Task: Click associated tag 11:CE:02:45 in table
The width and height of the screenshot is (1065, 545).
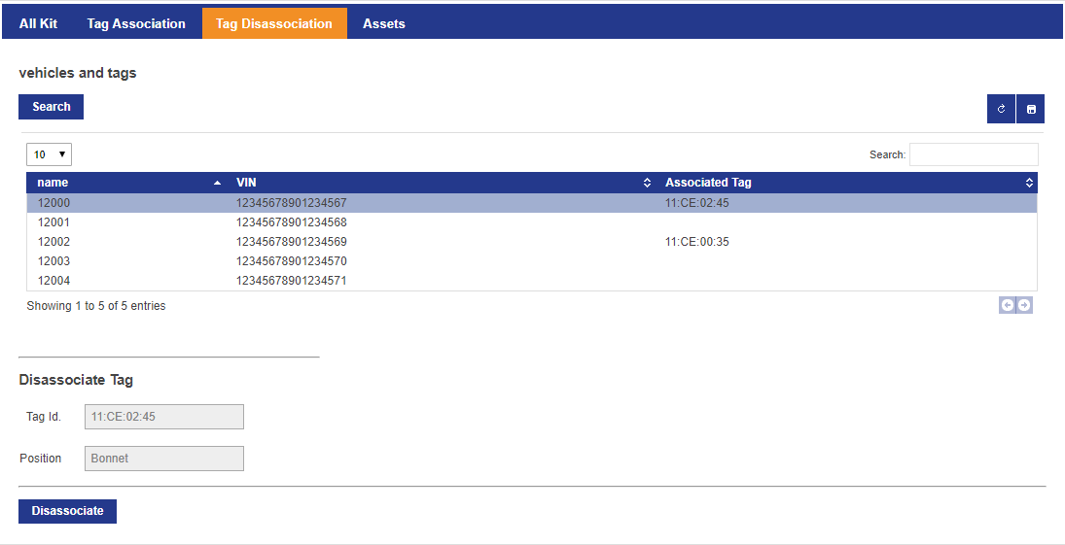Action: 696,203
